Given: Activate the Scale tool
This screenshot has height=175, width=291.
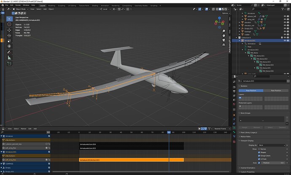Looking at the screenshot, I should [x=9, y=41].
